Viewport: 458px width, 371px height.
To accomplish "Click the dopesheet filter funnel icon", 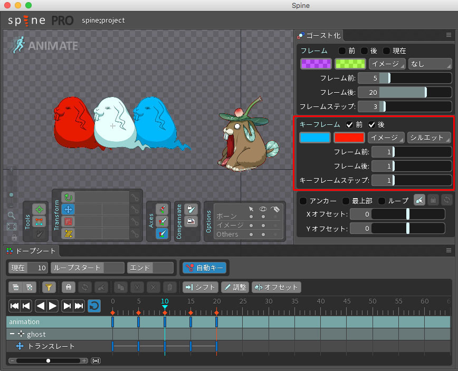I will pyautogui.click(x=49, y=287).
